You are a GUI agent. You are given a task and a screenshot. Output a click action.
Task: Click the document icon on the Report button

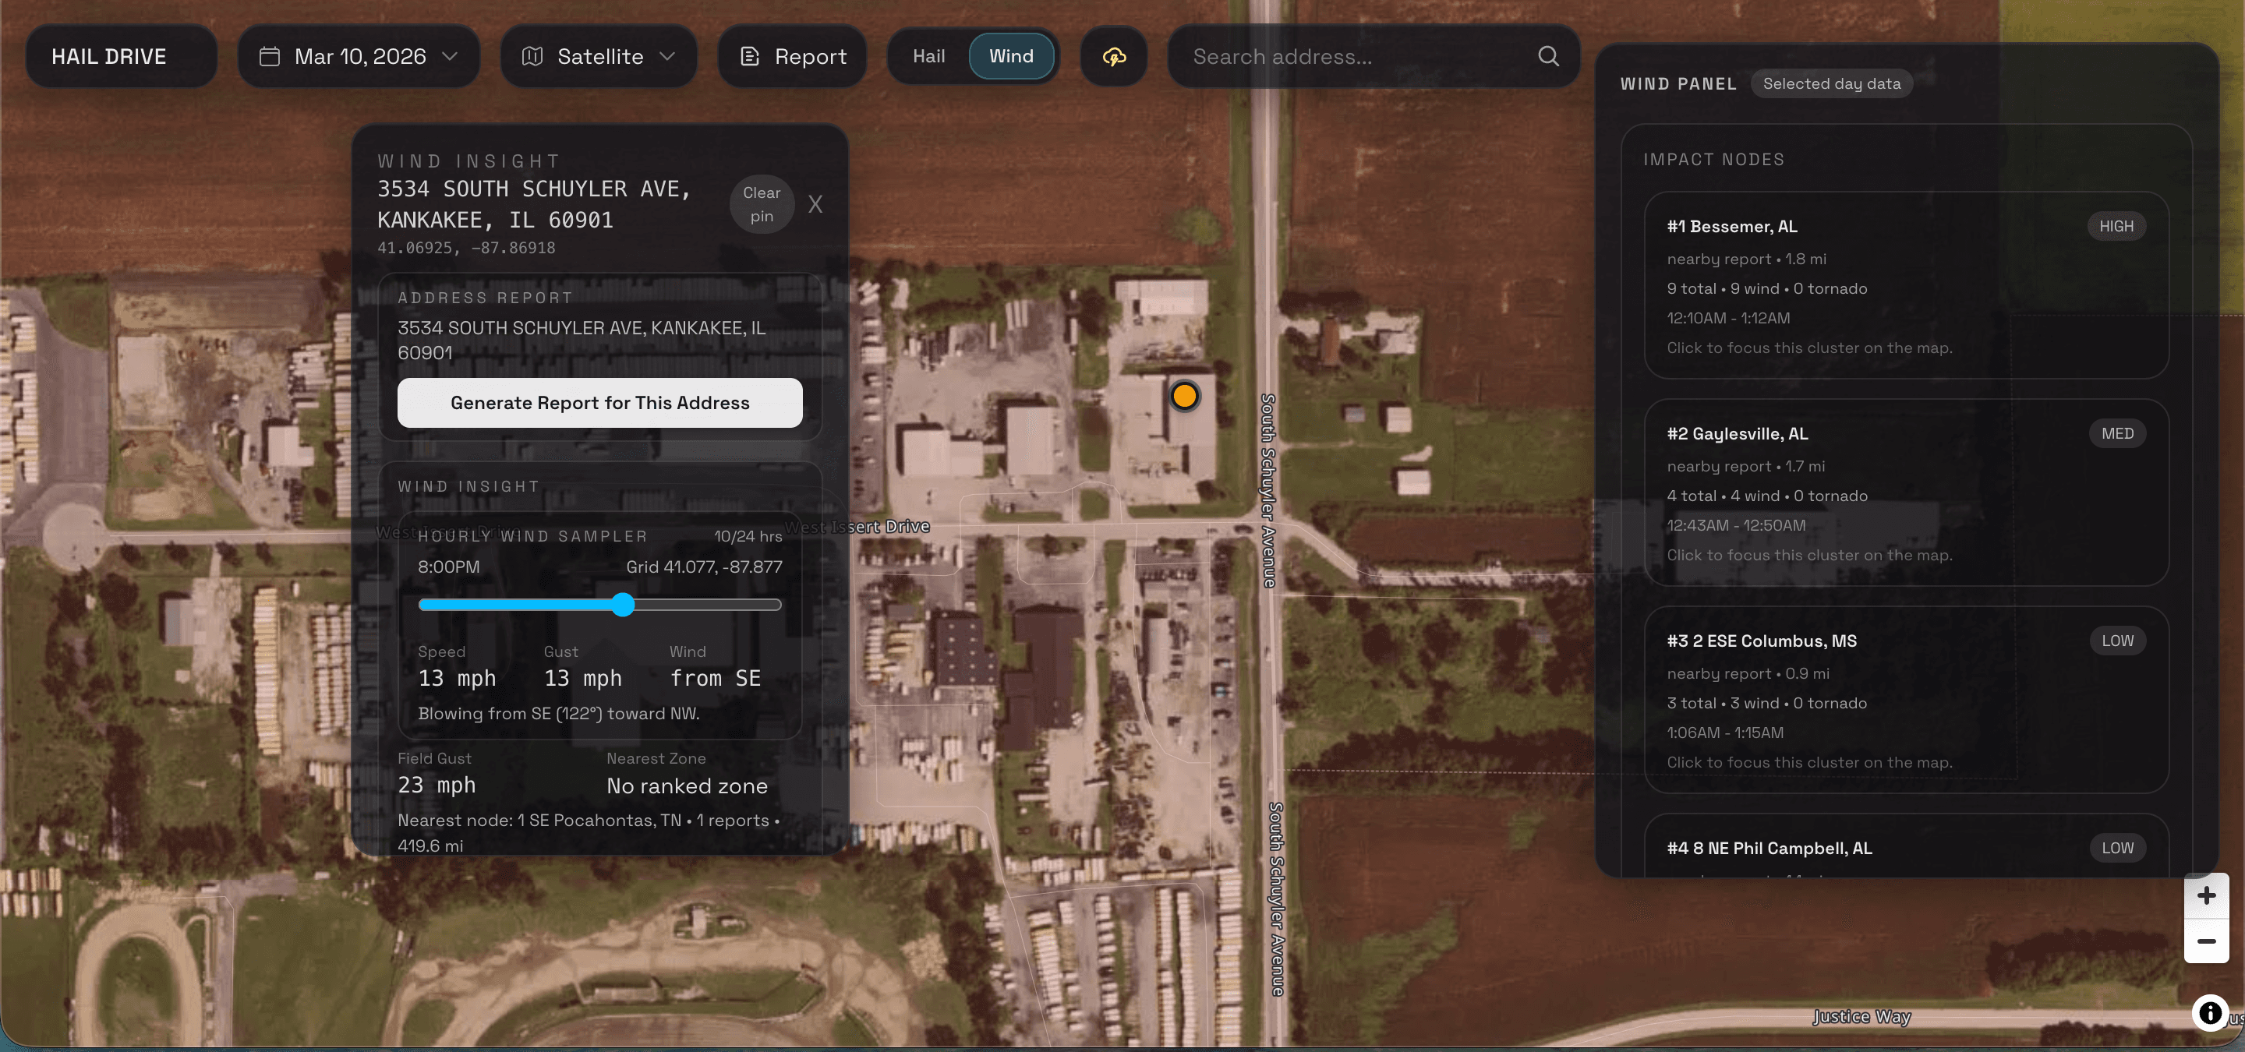[x=749, y=56]
